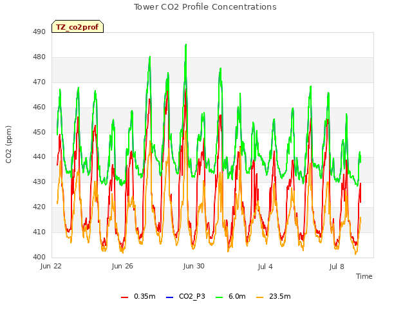Click the 430 y-axis tick label

point(39,182)
